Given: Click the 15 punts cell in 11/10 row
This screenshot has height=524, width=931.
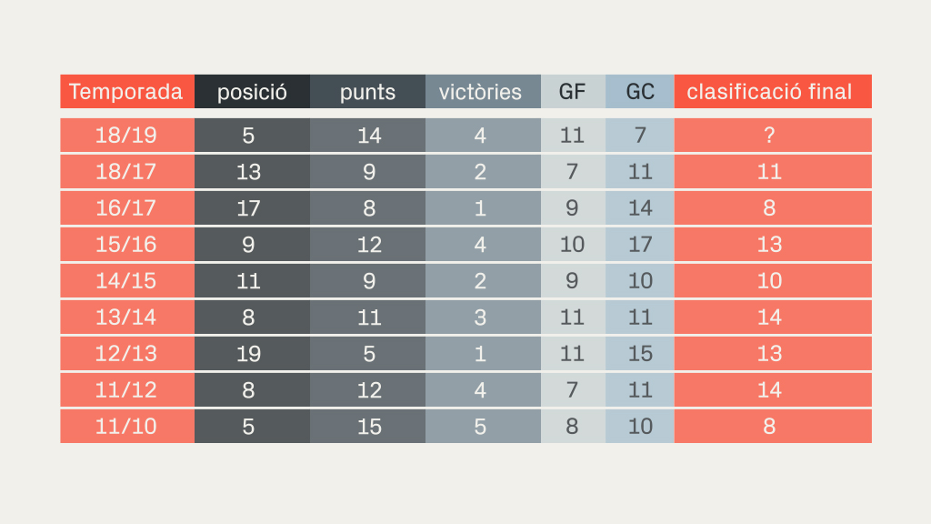Looking at the screenshot, I should [367, 426].
